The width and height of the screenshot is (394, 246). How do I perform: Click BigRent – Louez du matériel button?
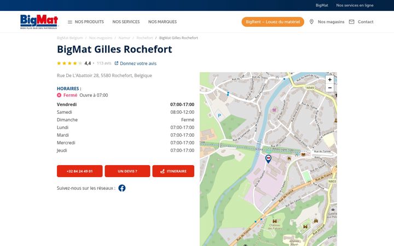click(273, 22)
